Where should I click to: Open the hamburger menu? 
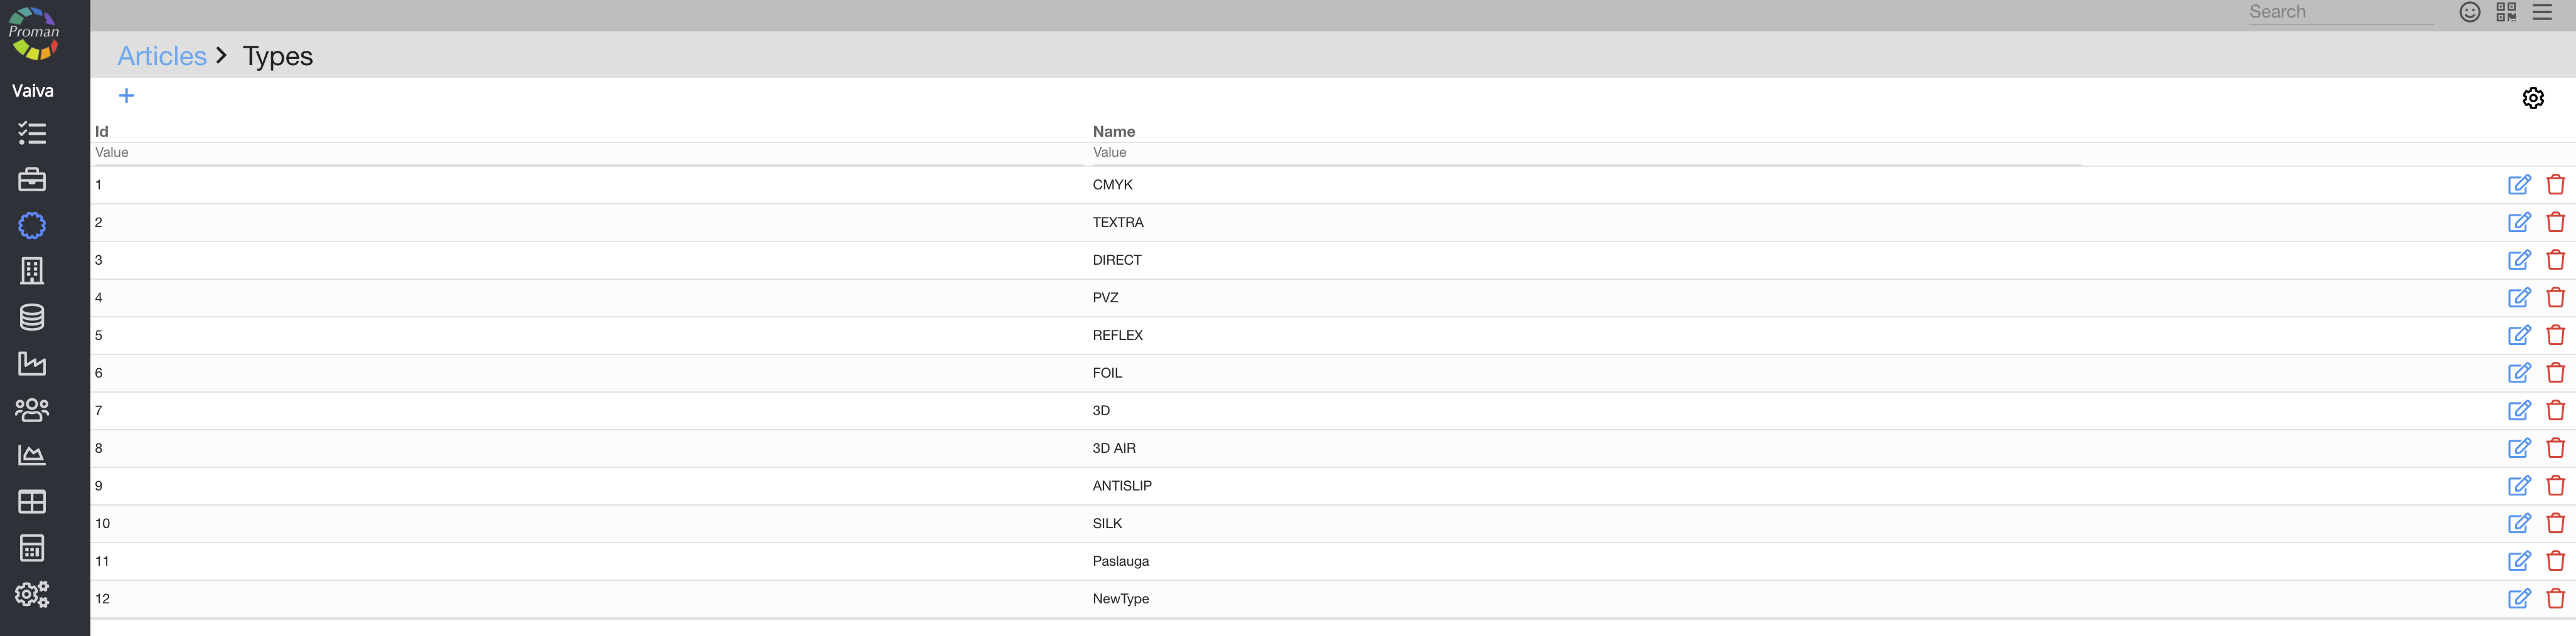[2542, 12]
